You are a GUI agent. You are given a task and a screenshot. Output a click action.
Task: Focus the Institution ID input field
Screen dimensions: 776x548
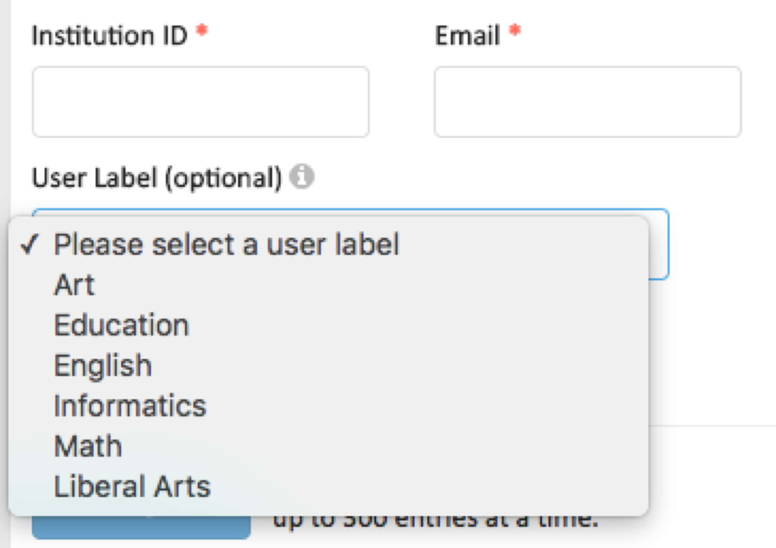click(x=201, y=102)
